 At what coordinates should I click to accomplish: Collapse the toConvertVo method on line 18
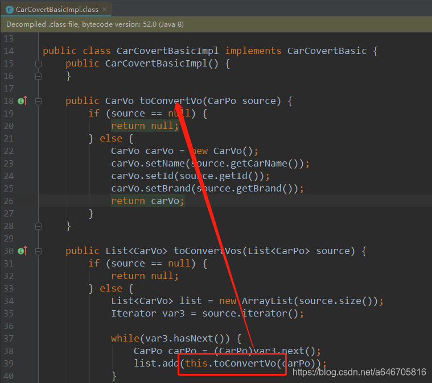[x=39, y=101]
